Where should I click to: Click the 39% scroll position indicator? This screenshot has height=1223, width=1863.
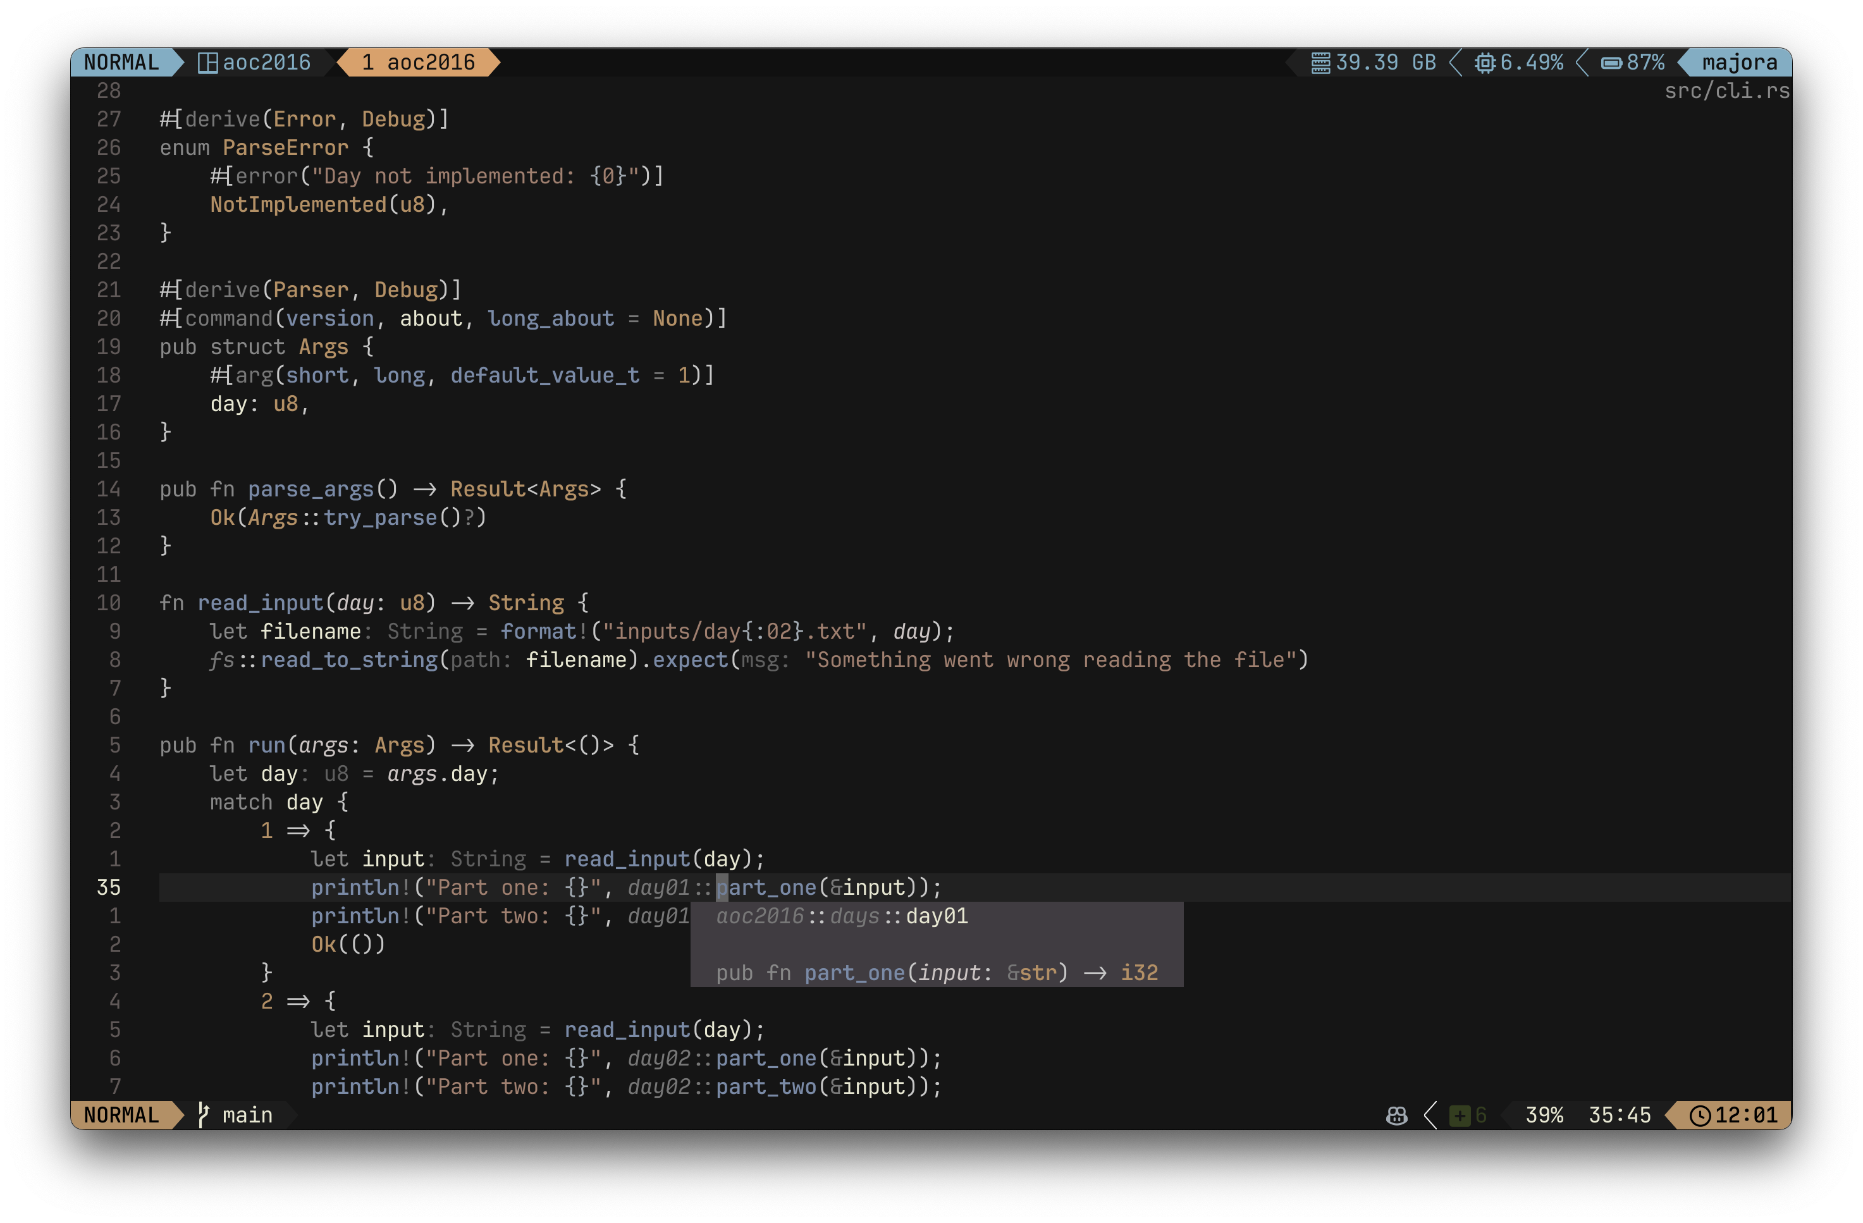pyautogui.click(x=1544, y=1115)
